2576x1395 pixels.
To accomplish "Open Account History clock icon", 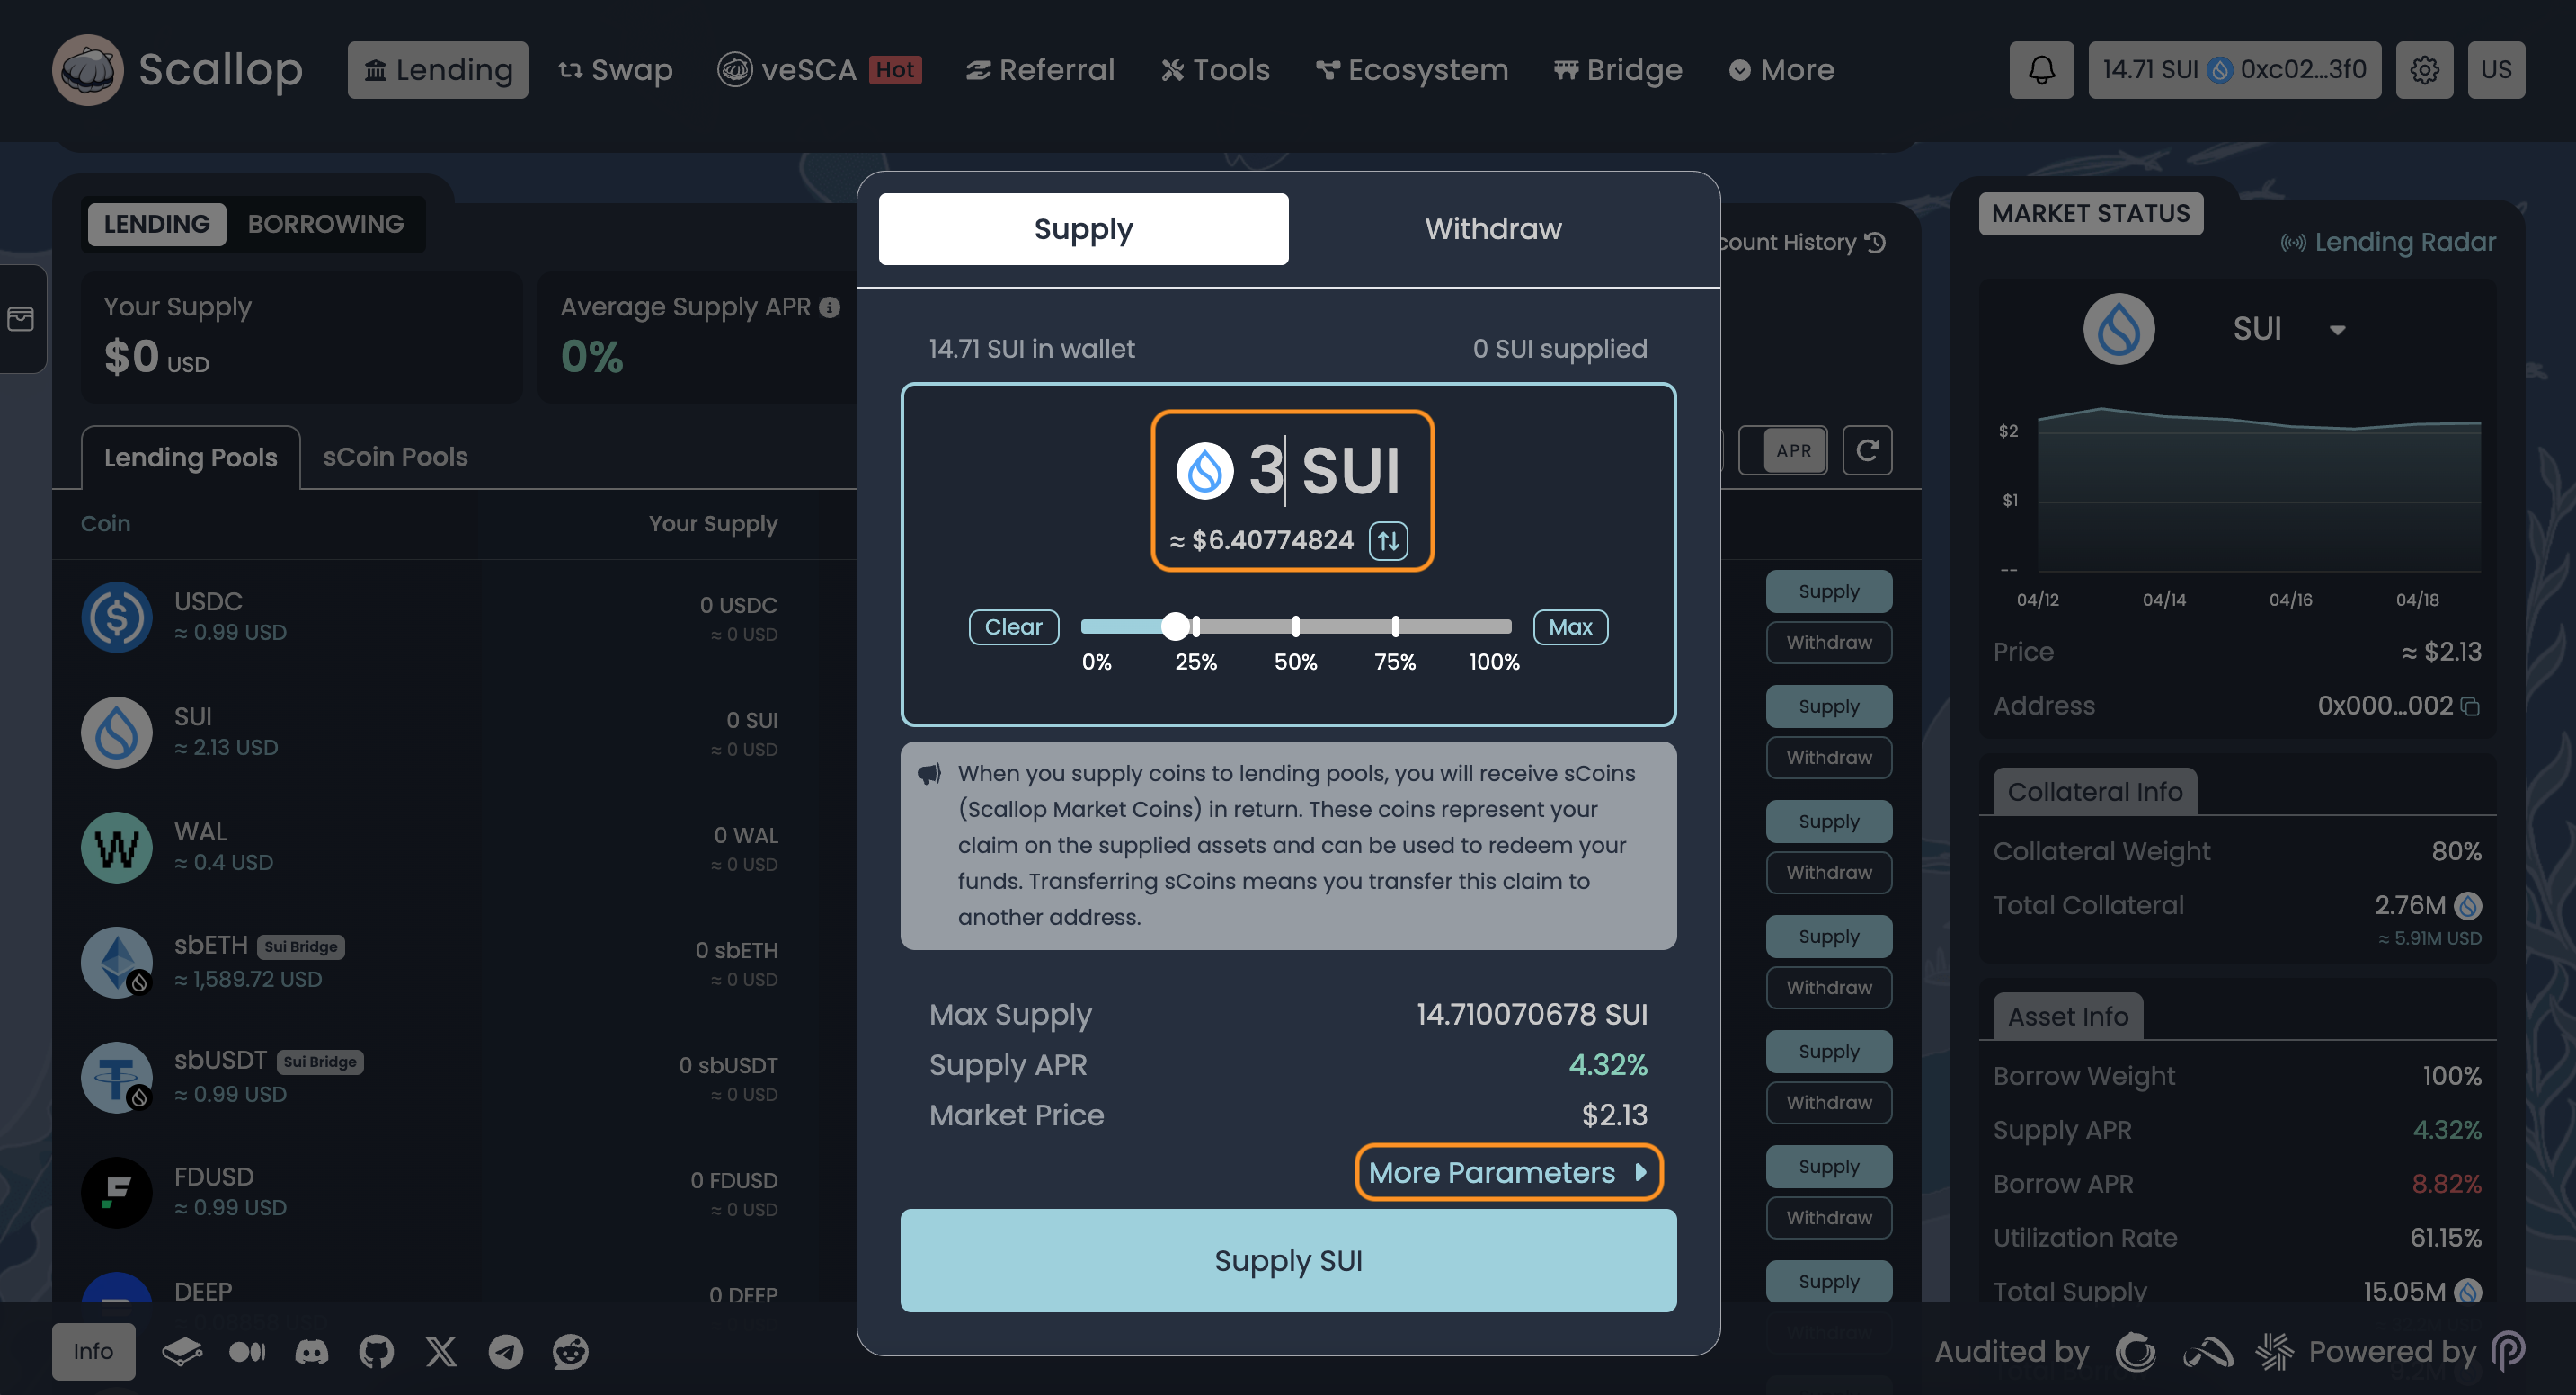I will point(1875,243).
